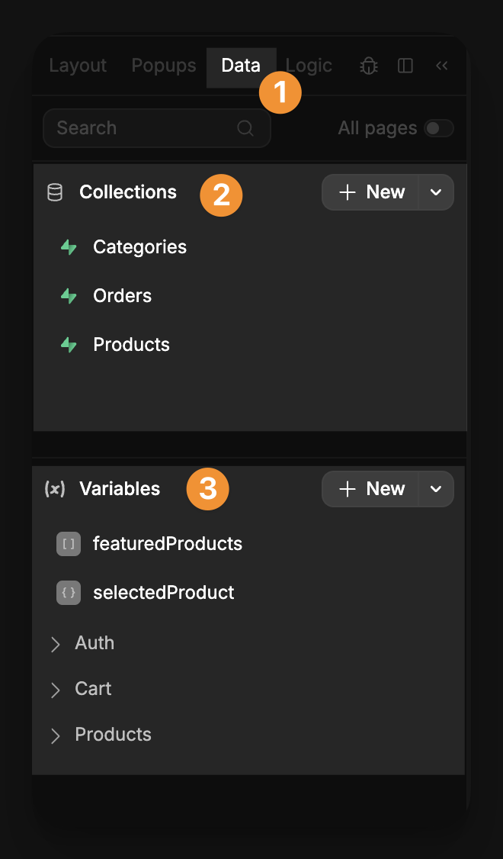The height and width of the screenshot is (859, 503).
Task: Click the search magnifier in the search bar
Action: click(245, 128)
